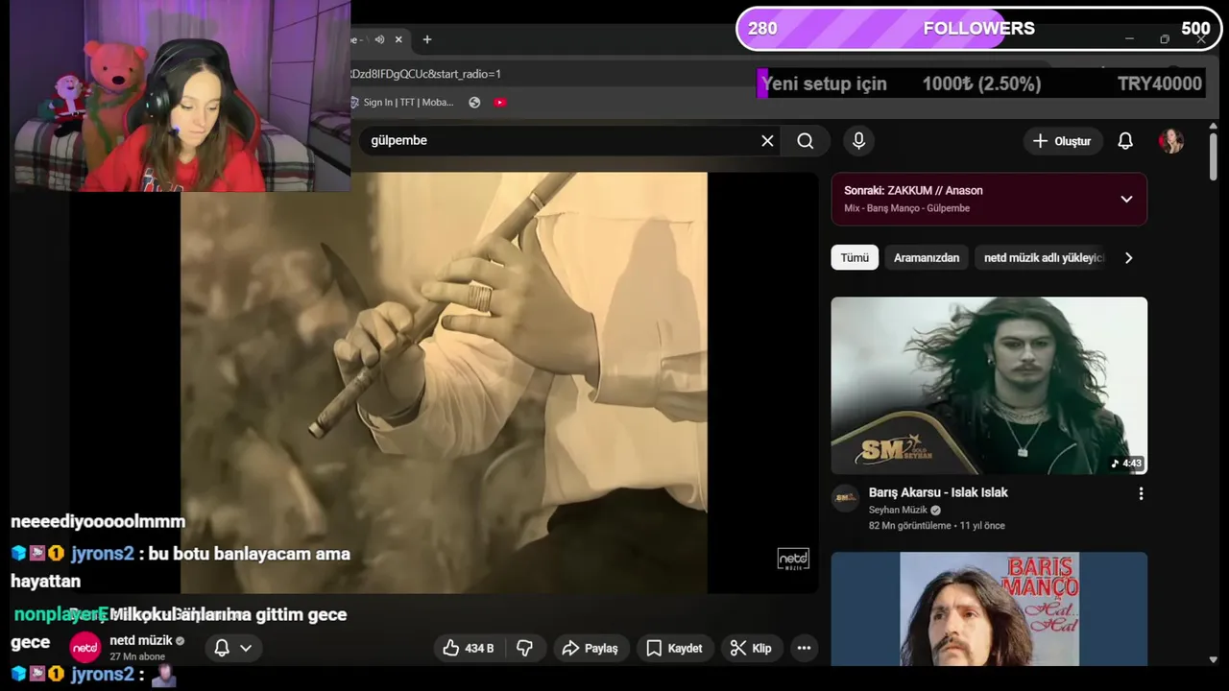Open the Seyhan Müzik channel avatar
Viewport: 1229px width, 691px height.
(845, 497)
